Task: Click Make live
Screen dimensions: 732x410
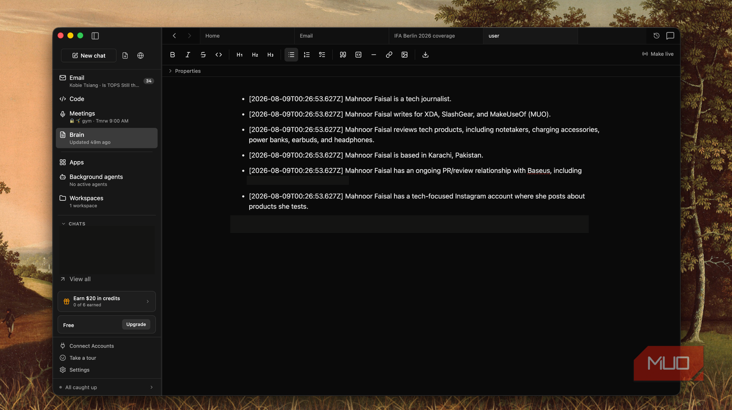Action: (657, 54)
